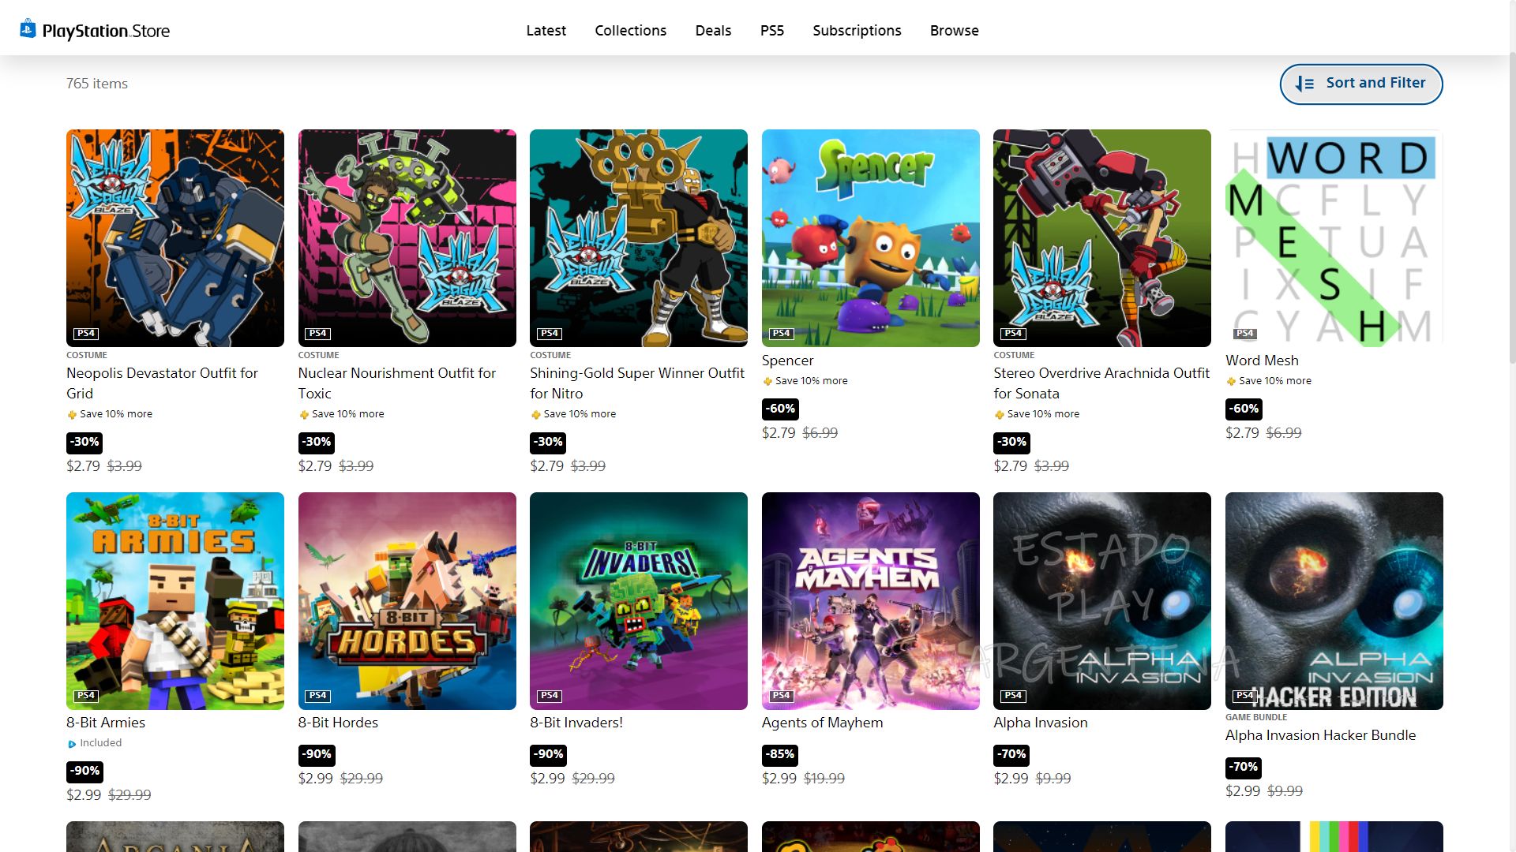
Task: Expand the Browse menu
Action: [954, 31]
